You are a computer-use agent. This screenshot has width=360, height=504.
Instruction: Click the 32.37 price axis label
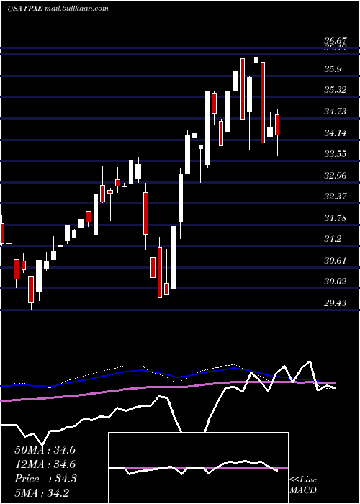pos(335,196)
